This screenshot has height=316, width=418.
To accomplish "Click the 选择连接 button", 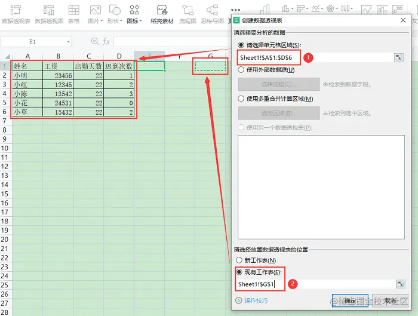I will 279,84.
